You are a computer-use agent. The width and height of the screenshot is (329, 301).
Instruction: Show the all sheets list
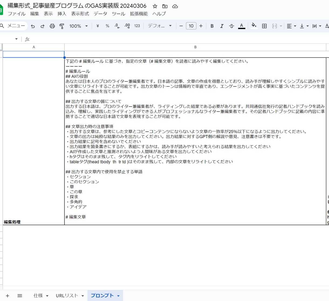(20, 296)
